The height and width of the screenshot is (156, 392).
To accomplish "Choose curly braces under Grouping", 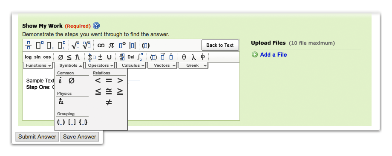I will [83, 122].
